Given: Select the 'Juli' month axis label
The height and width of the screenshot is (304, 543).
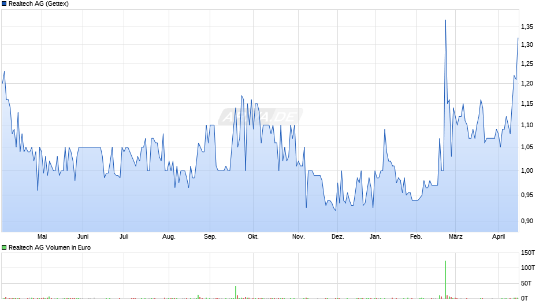Looking at the screenshot, I should [x=124, y=236].
